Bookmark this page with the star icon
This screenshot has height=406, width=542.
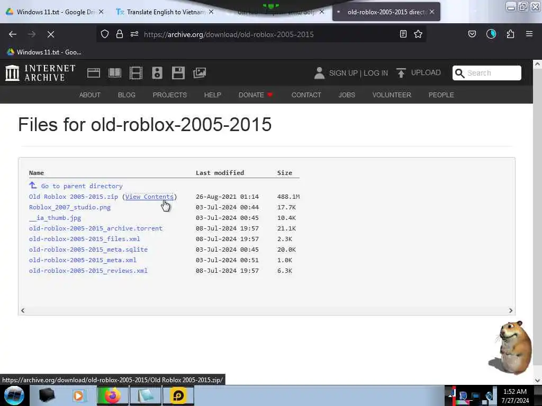[x=418, y=34]
